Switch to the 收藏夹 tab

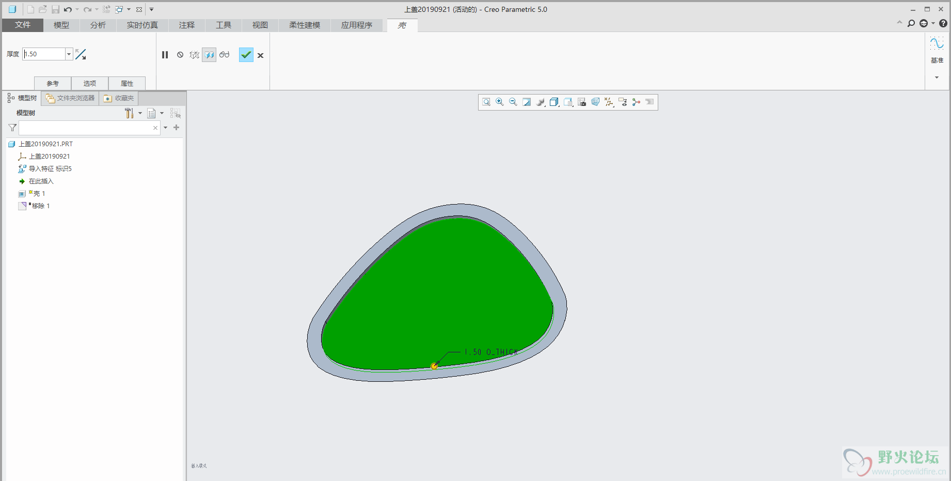click(x=119, y=98)
